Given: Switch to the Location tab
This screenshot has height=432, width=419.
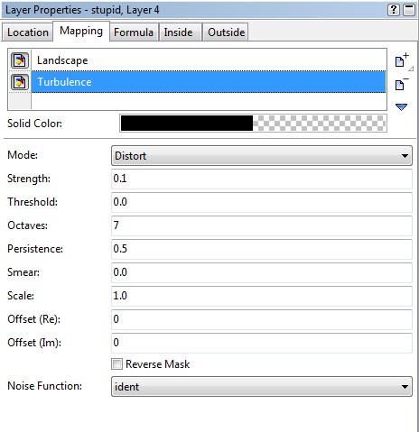Looking at the screenshot, I should click(28, 32).
